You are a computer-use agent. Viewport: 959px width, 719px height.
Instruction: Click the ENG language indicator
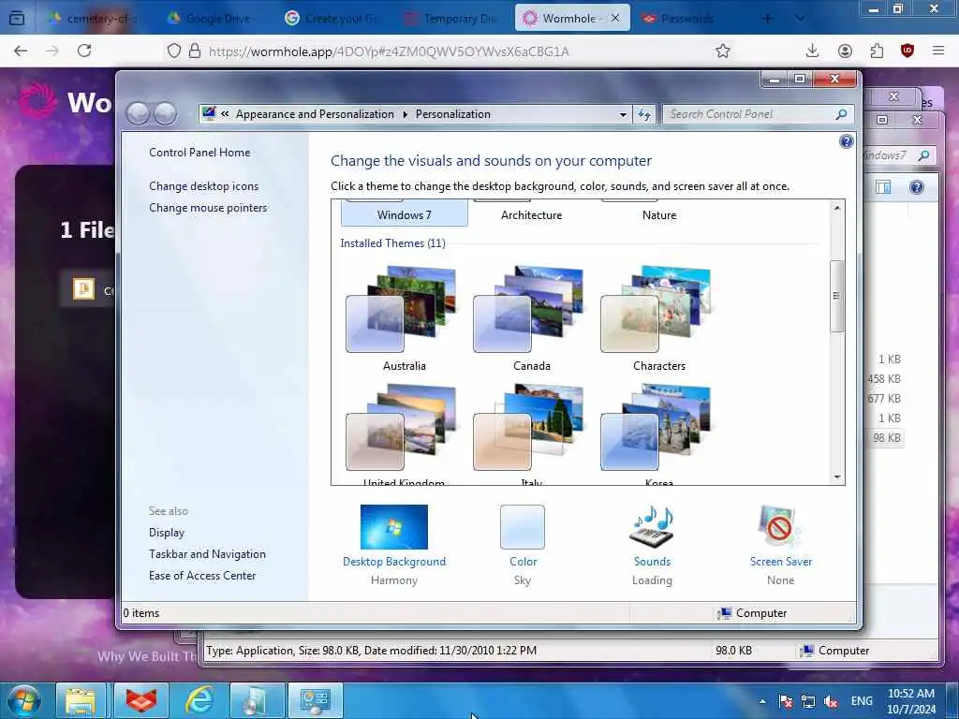point(862,701)
